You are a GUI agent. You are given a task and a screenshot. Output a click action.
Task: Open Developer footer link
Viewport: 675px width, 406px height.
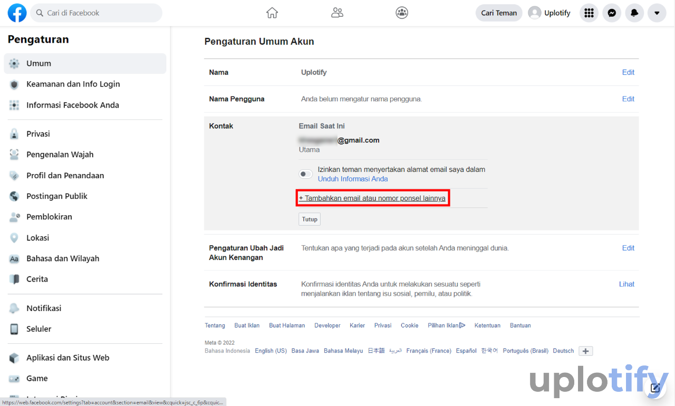pos(327,325)
